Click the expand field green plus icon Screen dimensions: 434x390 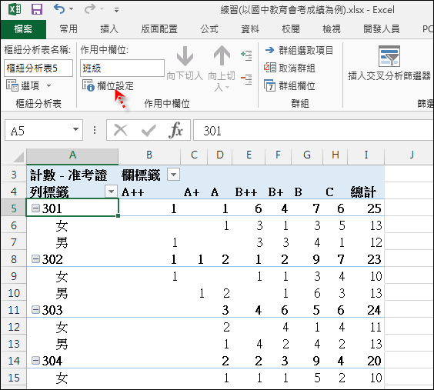[246, 55]
